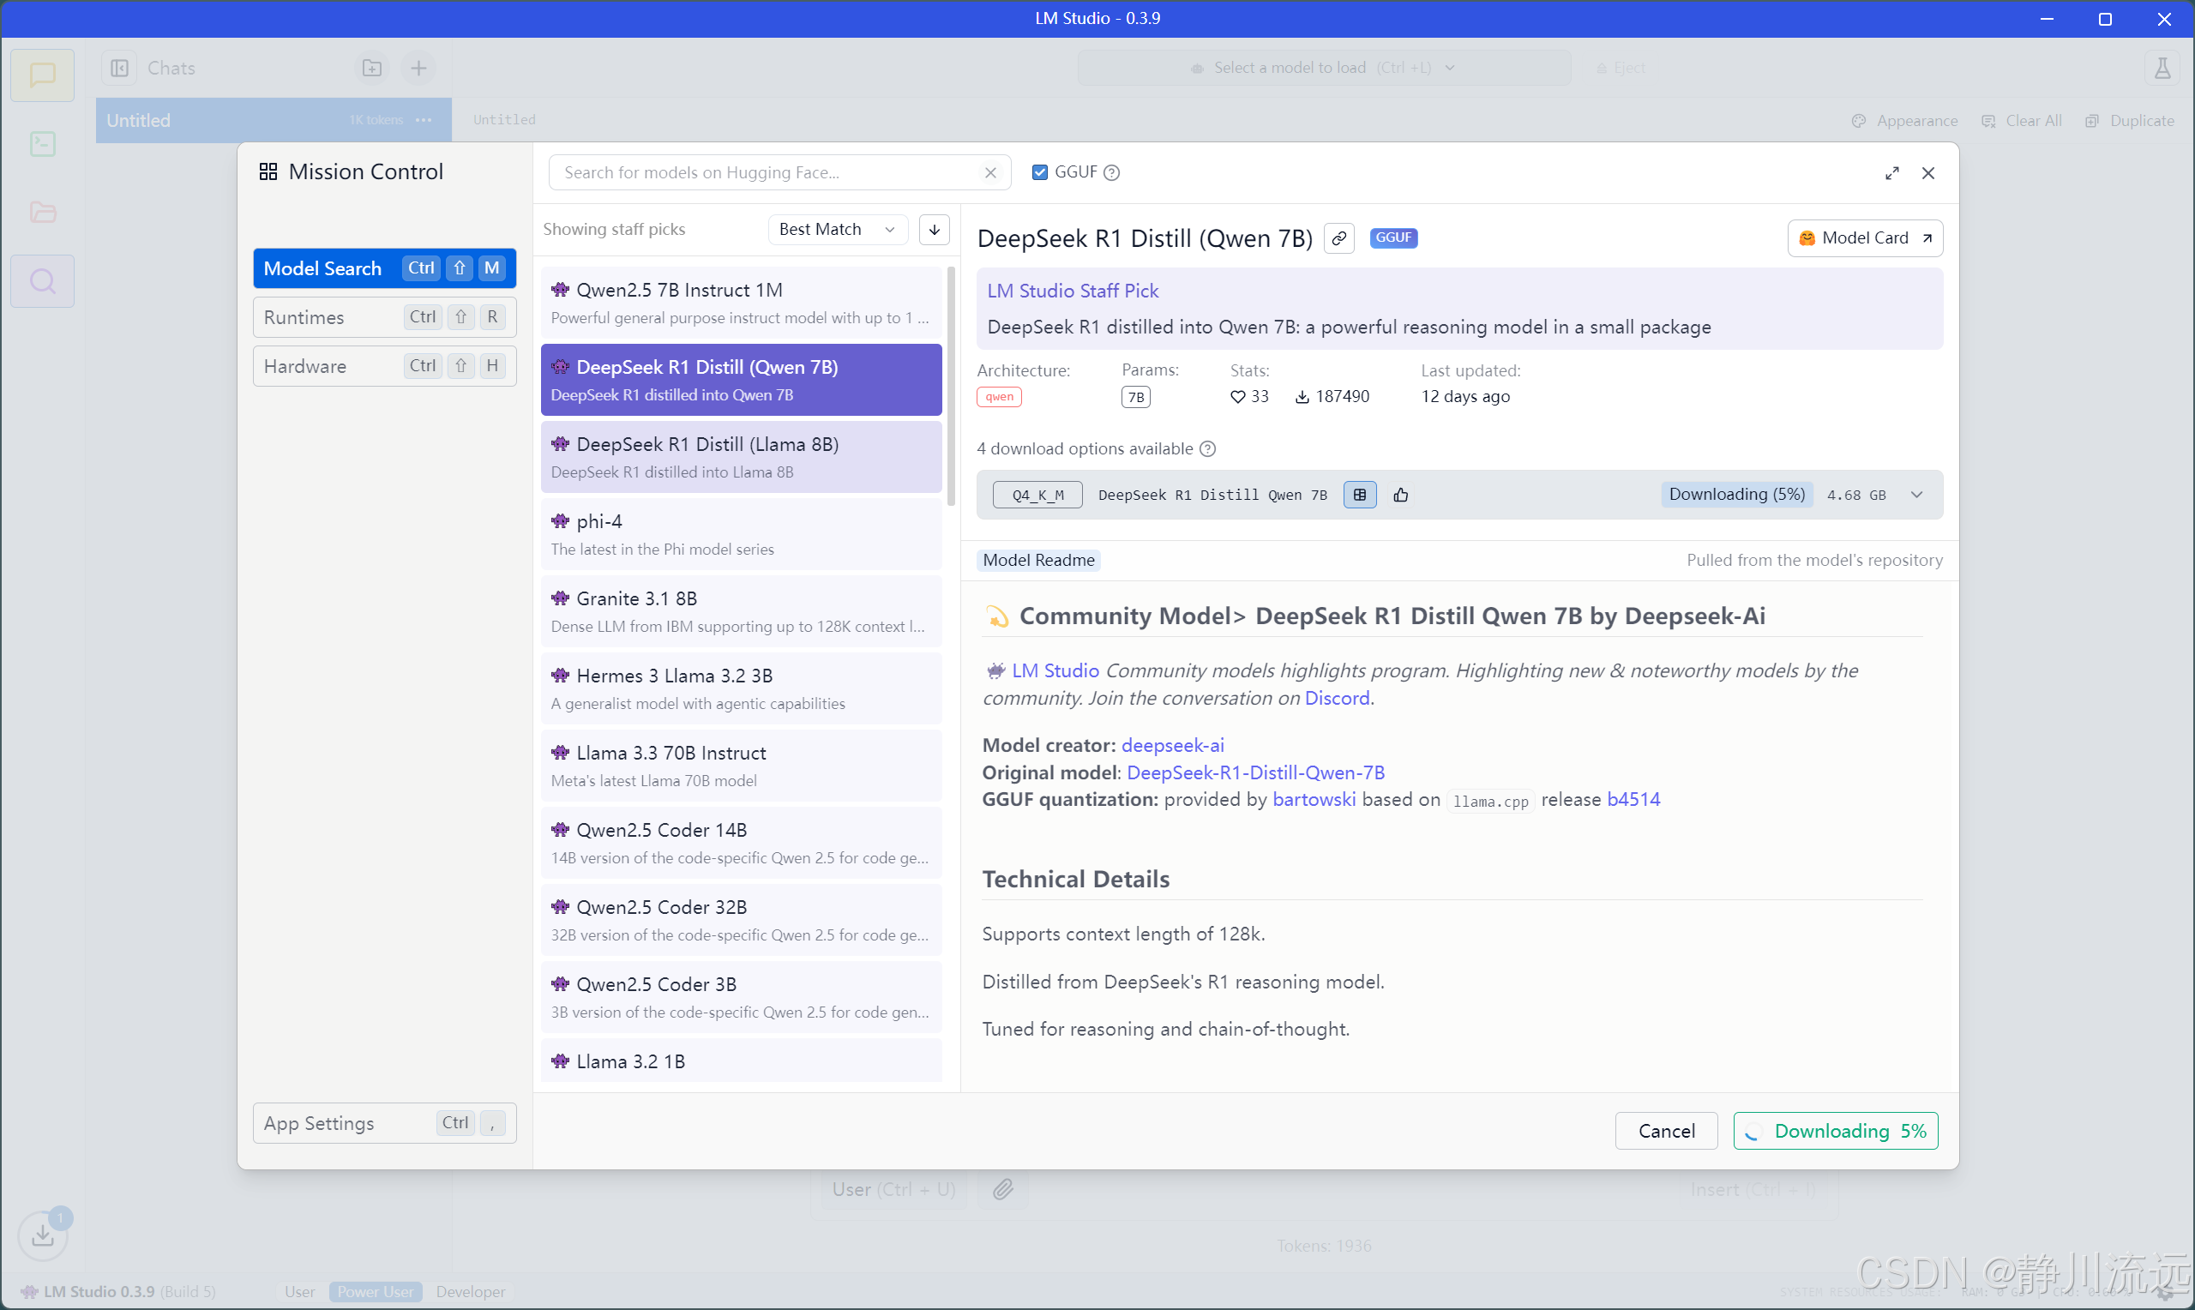Image resolution: width=2195 pixels, height=1310 pixels.
Task: Click the GGUF help question mark
Action: [1112, 173]
